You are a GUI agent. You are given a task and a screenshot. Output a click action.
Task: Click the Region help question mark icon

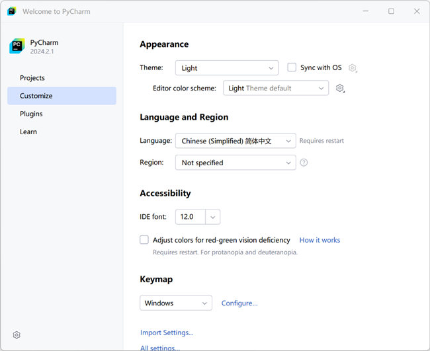304,163
